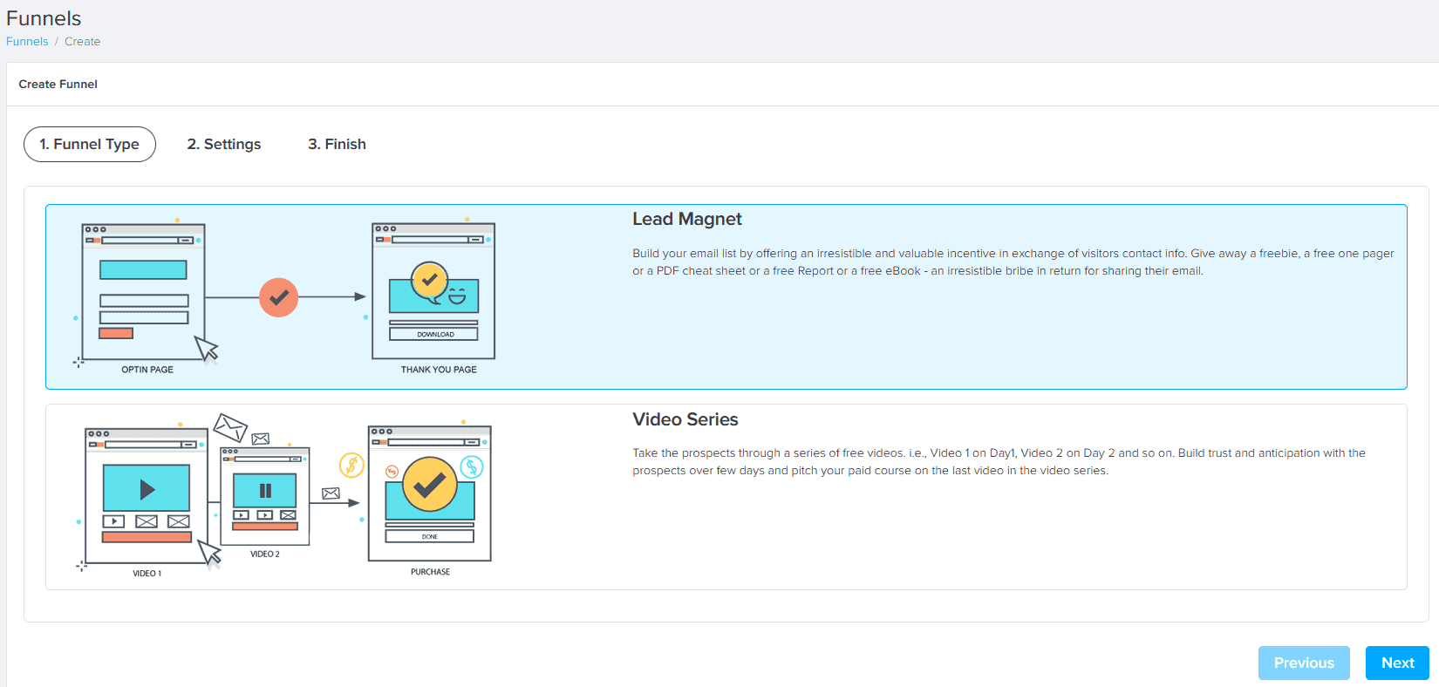
Task: Click the Funnels breadcrumb link
Action: (27, 42)
